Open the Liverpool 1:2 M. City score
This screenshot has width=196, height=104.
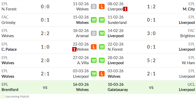point(151,6)
